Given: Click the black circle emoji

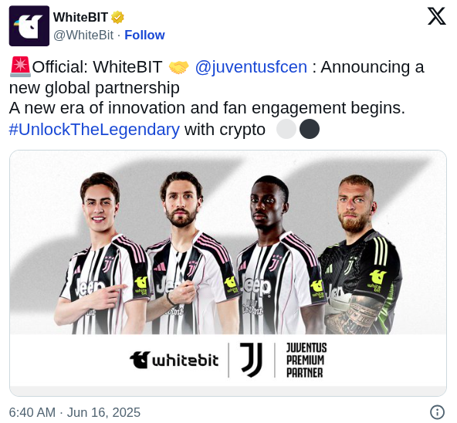Looking at the screenshot, I should pos(310,129).
